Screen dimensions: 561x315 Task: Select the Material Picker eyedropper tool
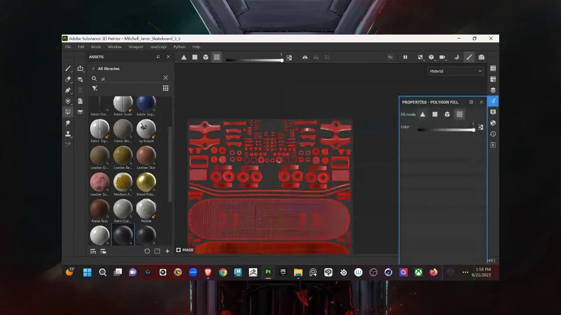coord(68,144)
